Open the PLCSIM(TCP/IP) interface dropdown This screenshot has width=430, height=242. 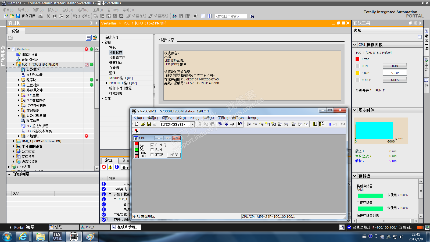pos(192,124)
